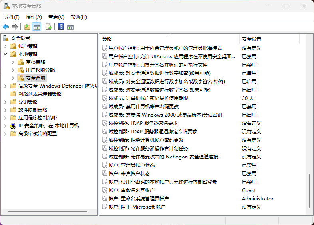Expand the 安全选项 tree node arrow

point(13,78)
